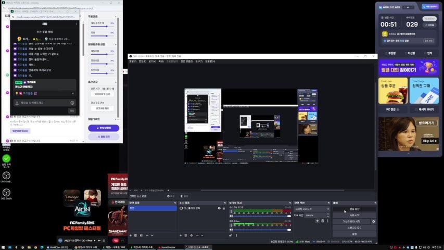Viewport: 444px width, 250px height.
Task: Add a new scene with plus icon
Action: [x=131, y=235]
